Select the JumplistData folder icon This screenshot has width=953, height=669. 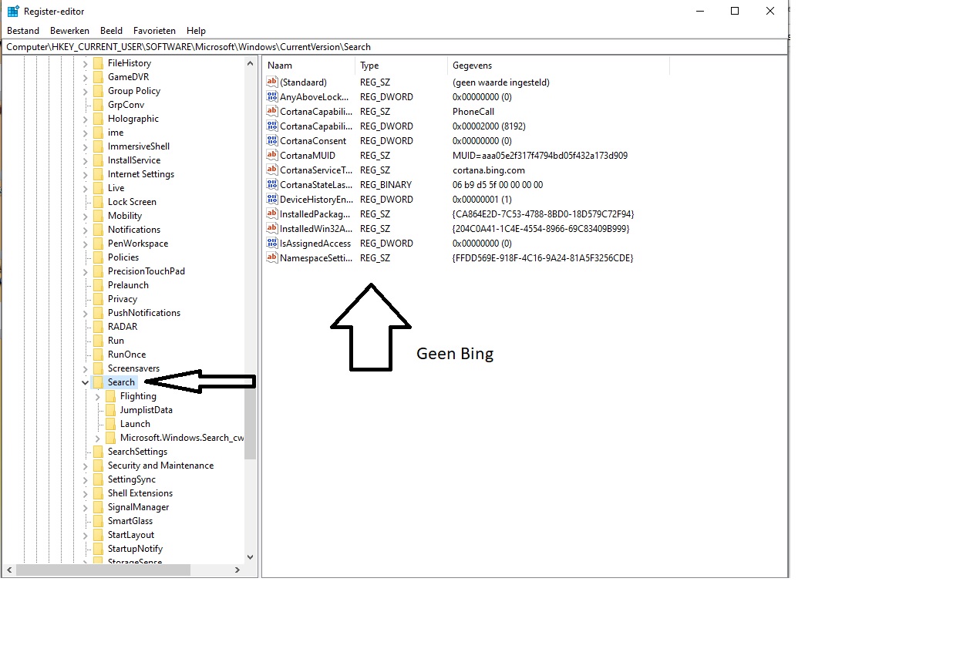coord(110,410)
